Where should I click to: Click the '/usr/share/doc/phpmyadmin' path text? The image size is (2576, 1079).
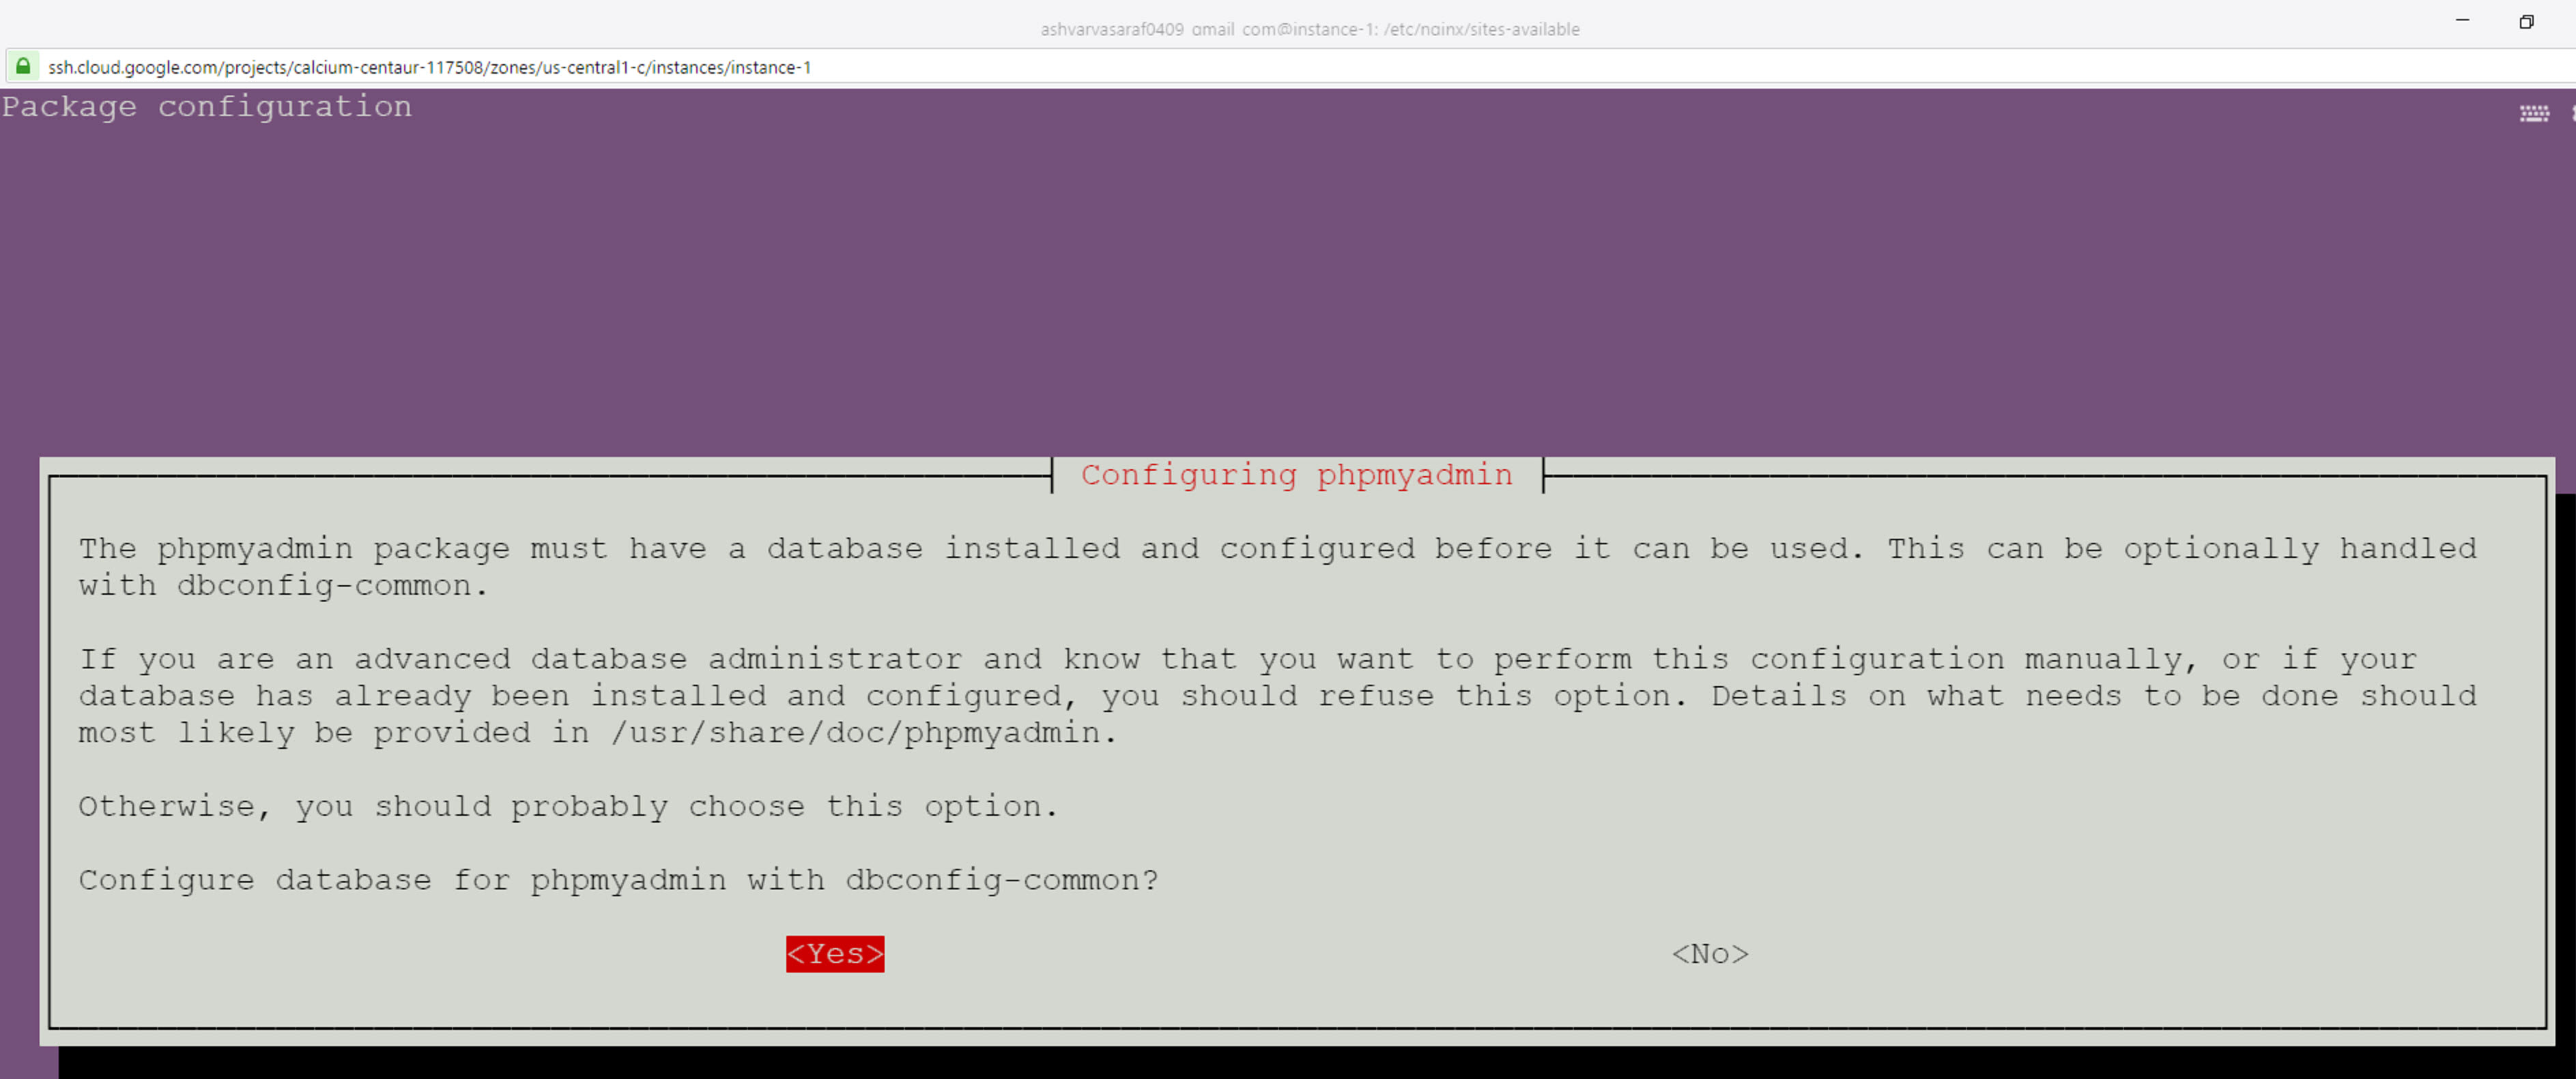(855, 733)
